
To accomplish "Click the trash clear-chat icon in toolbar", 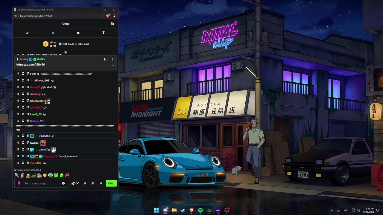I will click(x=53, y=33).
